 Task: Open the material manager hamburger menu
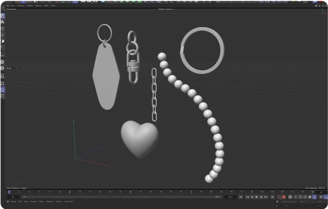[7, 202]
